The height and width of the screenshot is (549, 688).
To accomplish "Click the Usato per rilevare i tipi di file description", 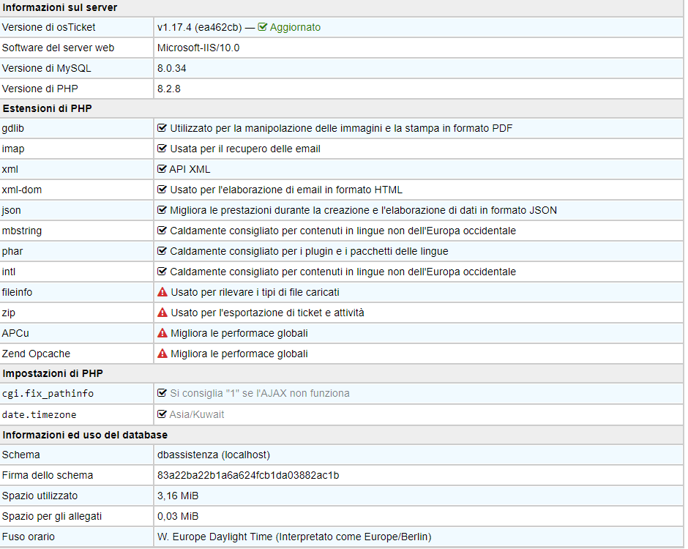I will [255, 292].
